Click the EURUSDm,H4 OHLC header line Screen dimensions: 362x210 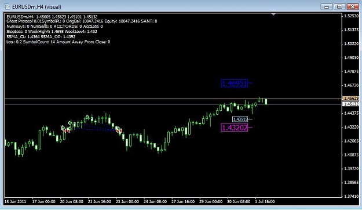tap(52, 17)
